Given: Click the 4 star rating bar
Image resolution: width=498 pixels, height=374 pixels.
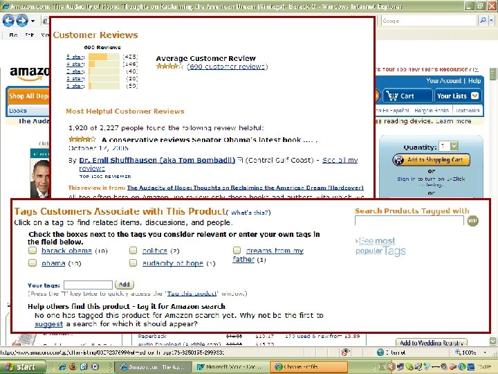Looking at the screenshot, I should coord(104,64).
